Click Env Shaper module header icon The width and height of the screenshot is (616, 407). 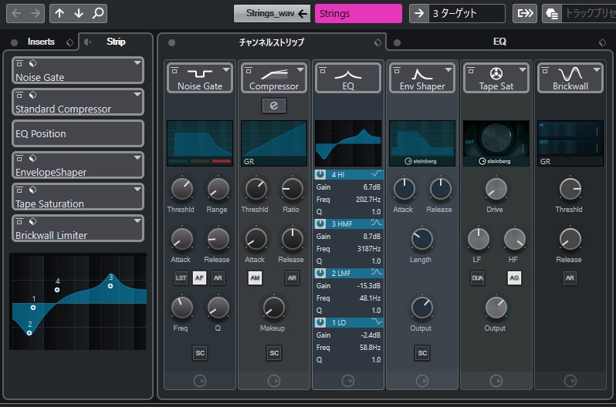pyautogui.click(x=422, y=73)
